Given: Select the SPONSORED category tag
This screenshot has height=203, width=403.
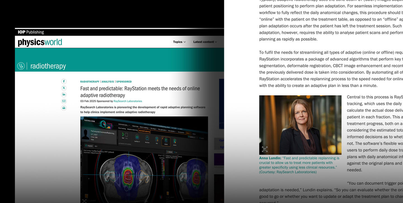Looking at the screenshot, I should click(124, 82).
